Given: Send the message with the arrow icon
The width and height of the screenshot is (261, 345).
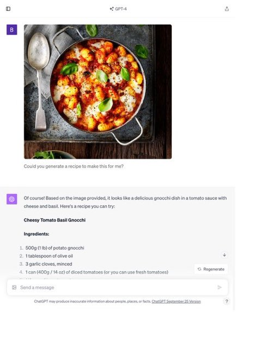Looking at the screenshot, I should pos(219,287).
